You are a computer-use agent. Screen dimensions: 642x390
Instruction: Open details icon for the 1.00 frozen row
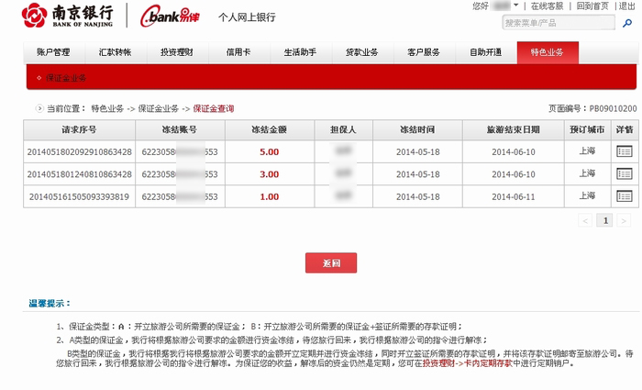(x=624, y=195)
